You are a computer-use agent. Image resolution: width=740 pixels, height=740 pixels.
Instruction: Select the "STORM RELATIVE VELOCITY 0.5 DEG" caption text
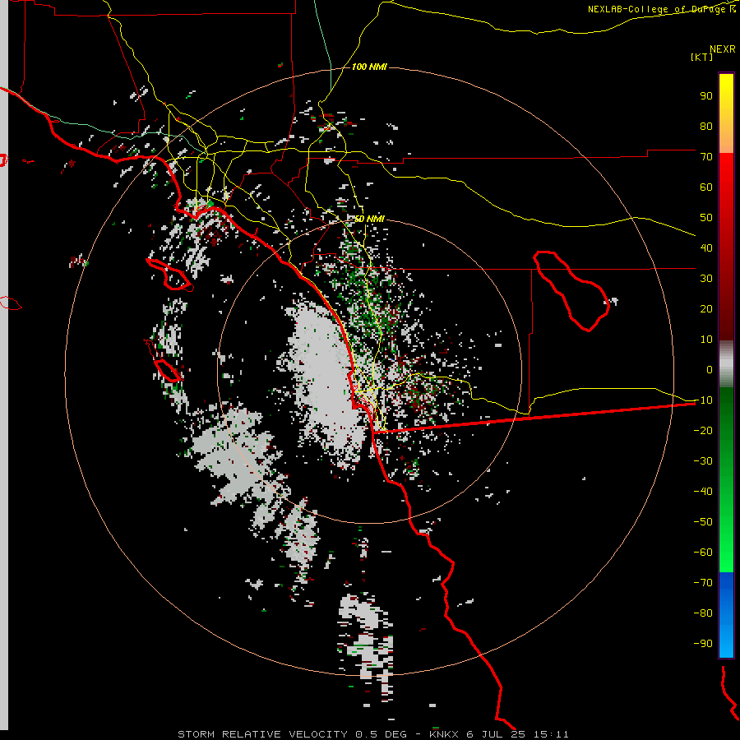292,734
